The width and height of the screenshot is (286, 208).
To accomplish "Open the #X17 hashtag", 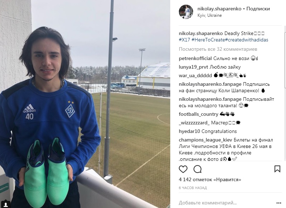I will 185,40.
